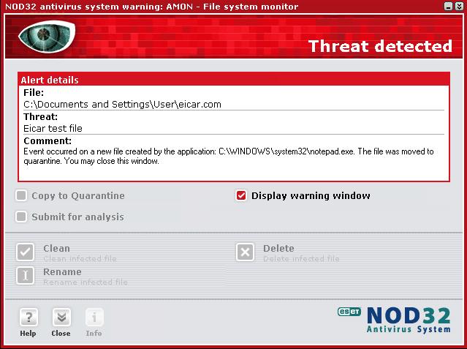467x349 pixels.
Task: Click the greyed Info icon
Action: point(94,317)
